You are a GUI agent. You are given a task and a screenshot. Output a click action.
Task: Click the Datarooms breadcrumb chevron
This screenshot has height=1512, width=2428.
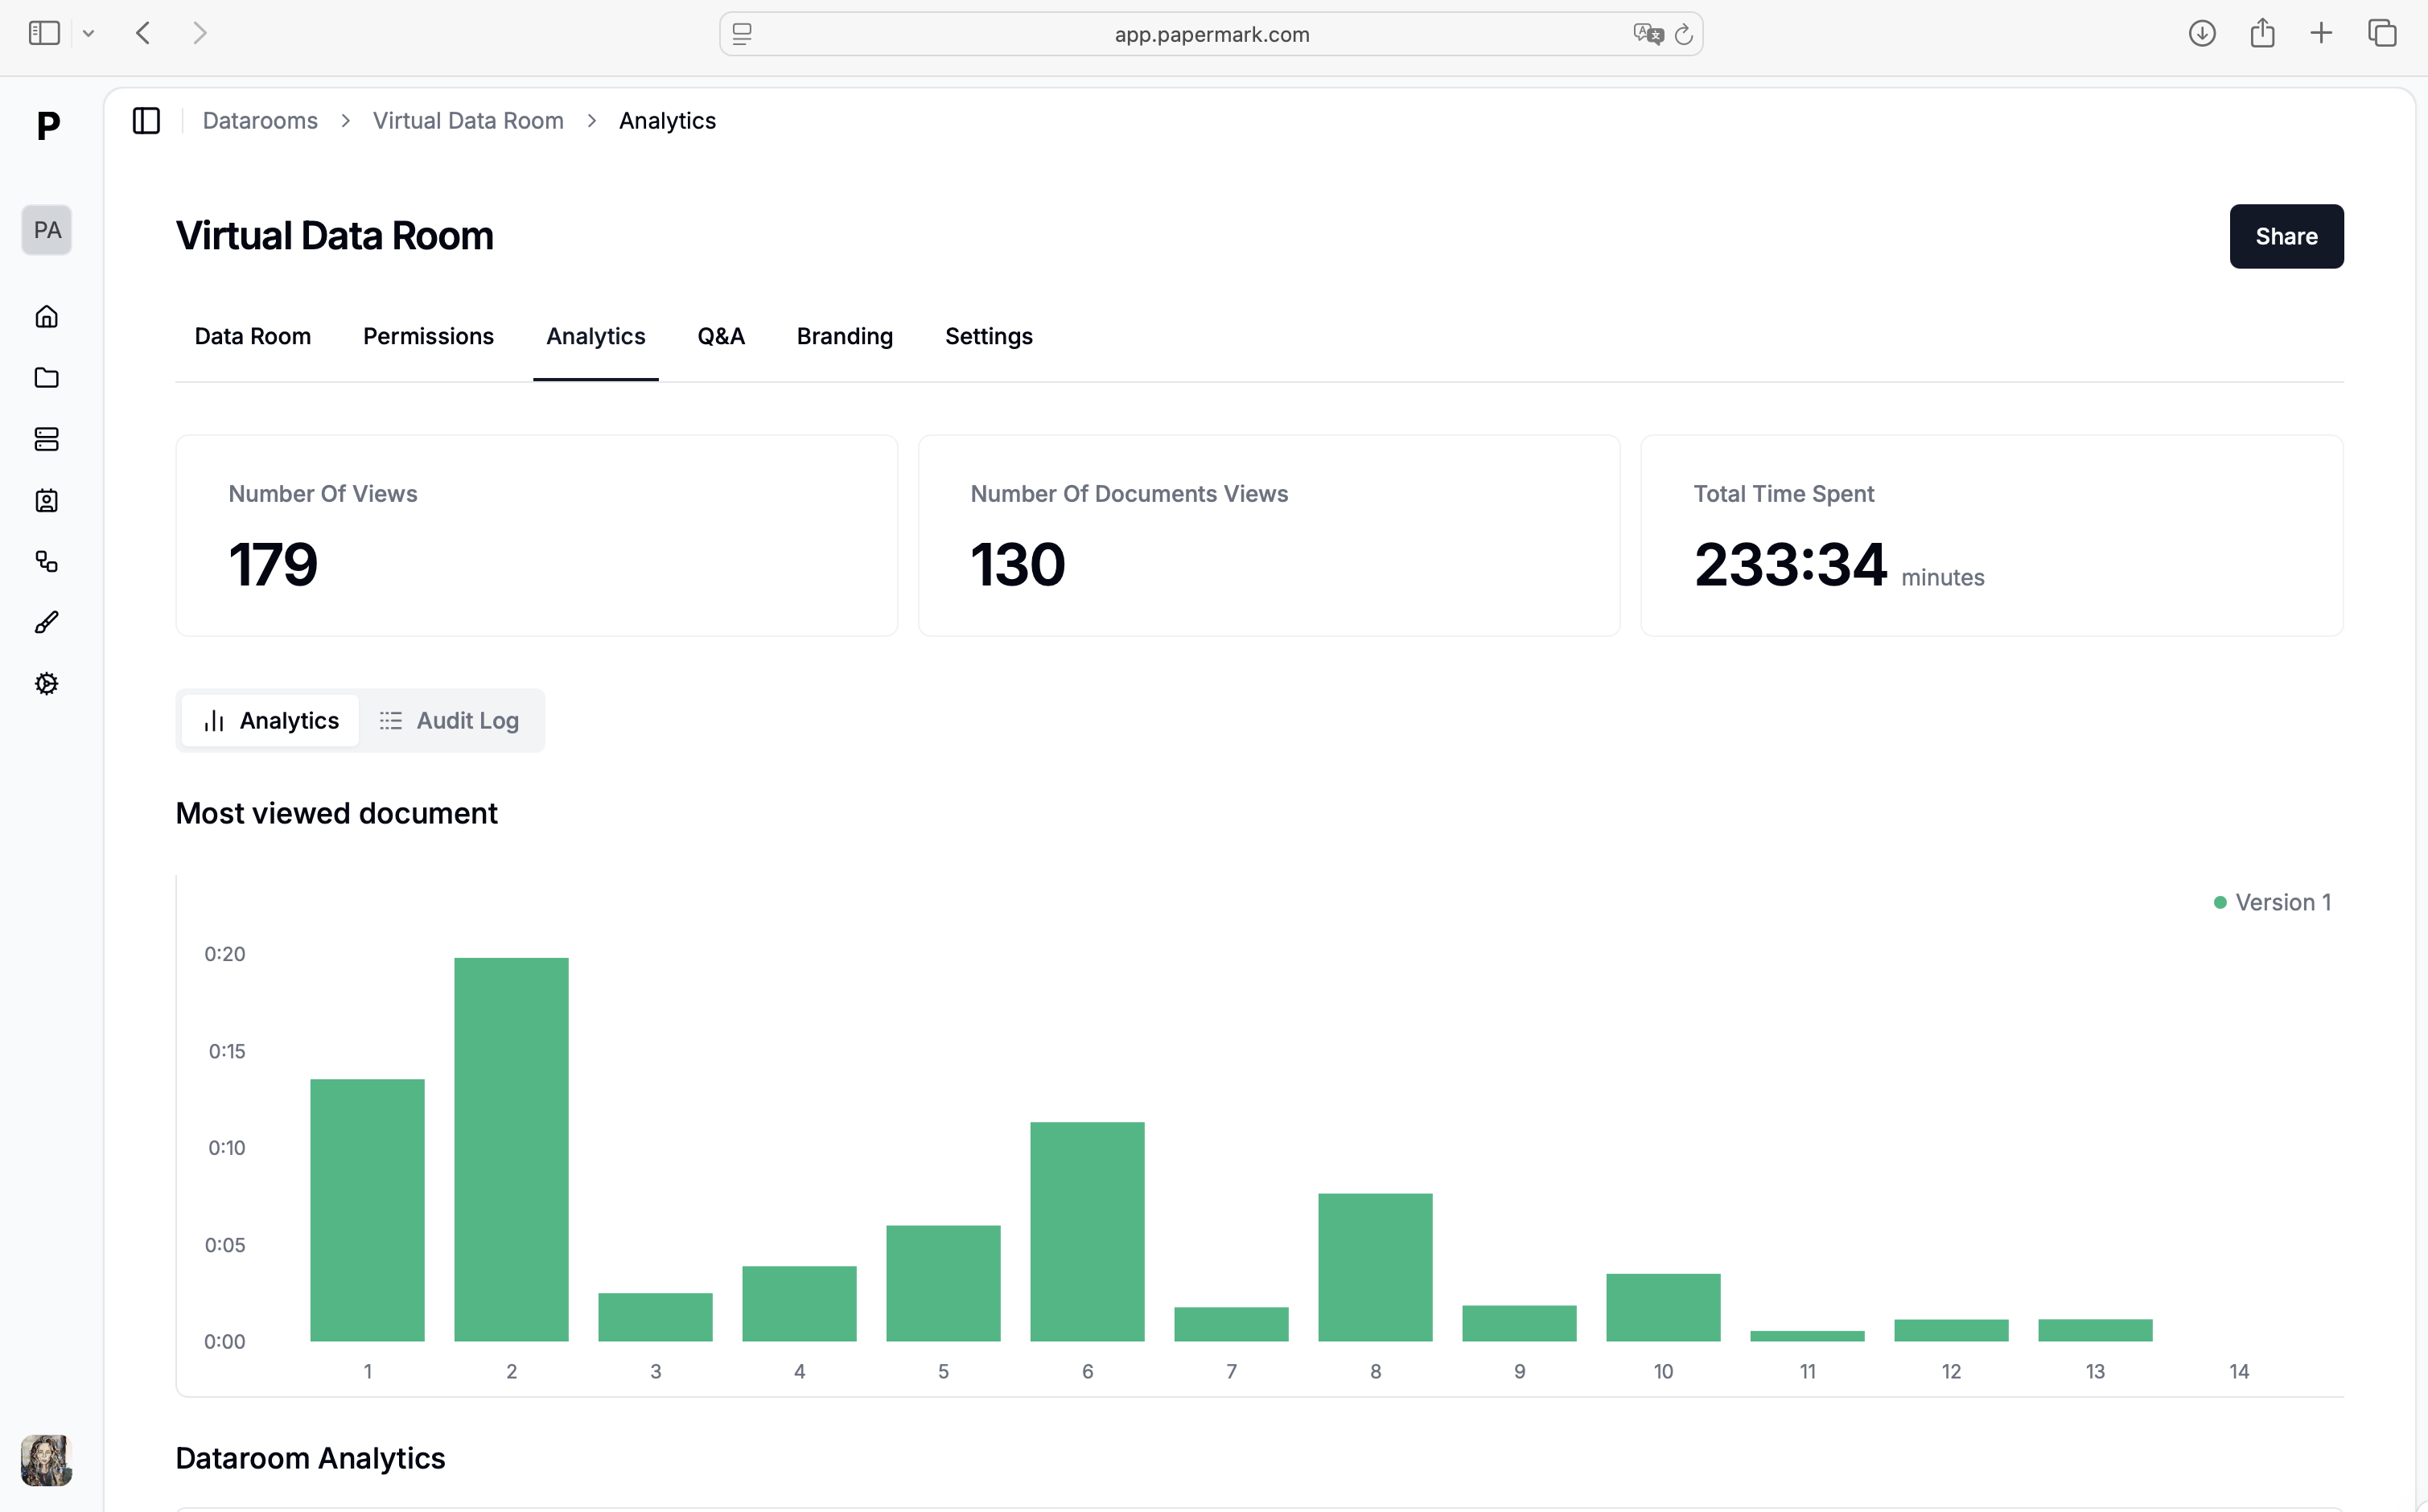pos(345,120)
